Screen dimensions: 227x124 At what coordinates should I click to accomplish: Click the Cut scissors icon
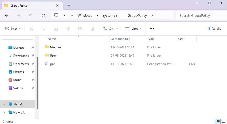point(31,28)
